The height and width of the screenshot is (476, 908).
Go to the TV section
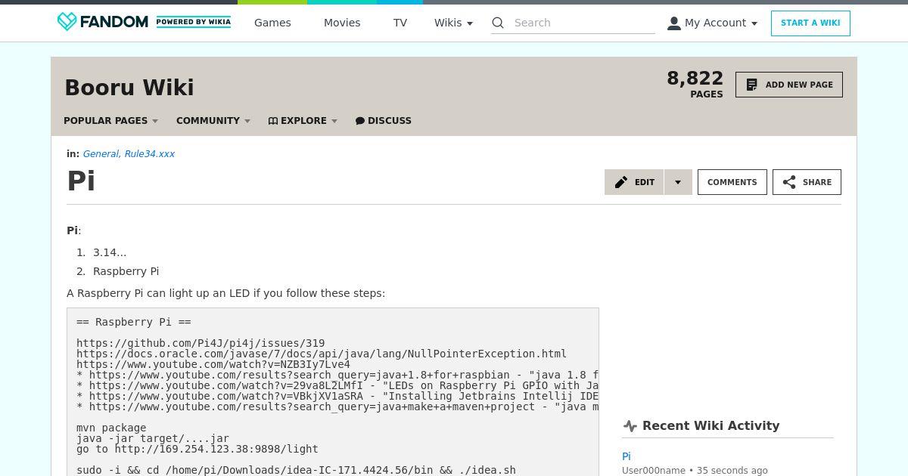[400, 23]
